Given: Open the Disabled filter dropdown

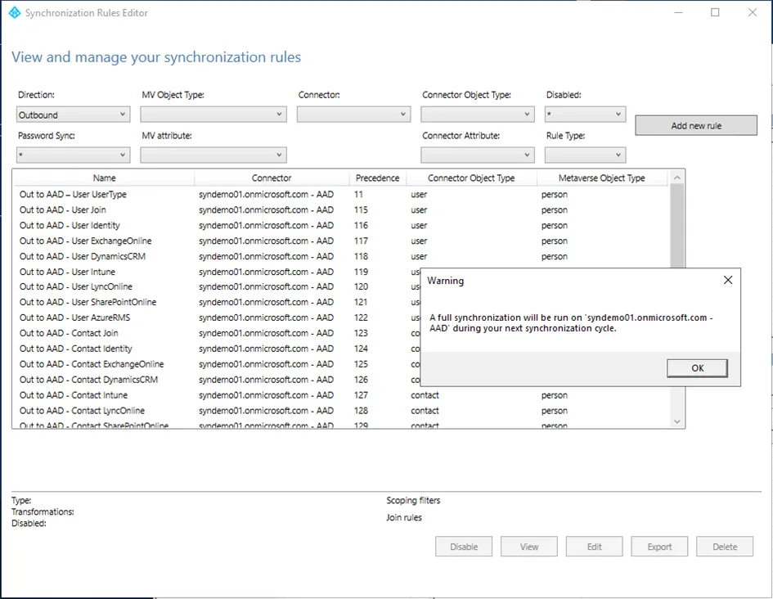Looking at the screenshot, I should point(585,115).
